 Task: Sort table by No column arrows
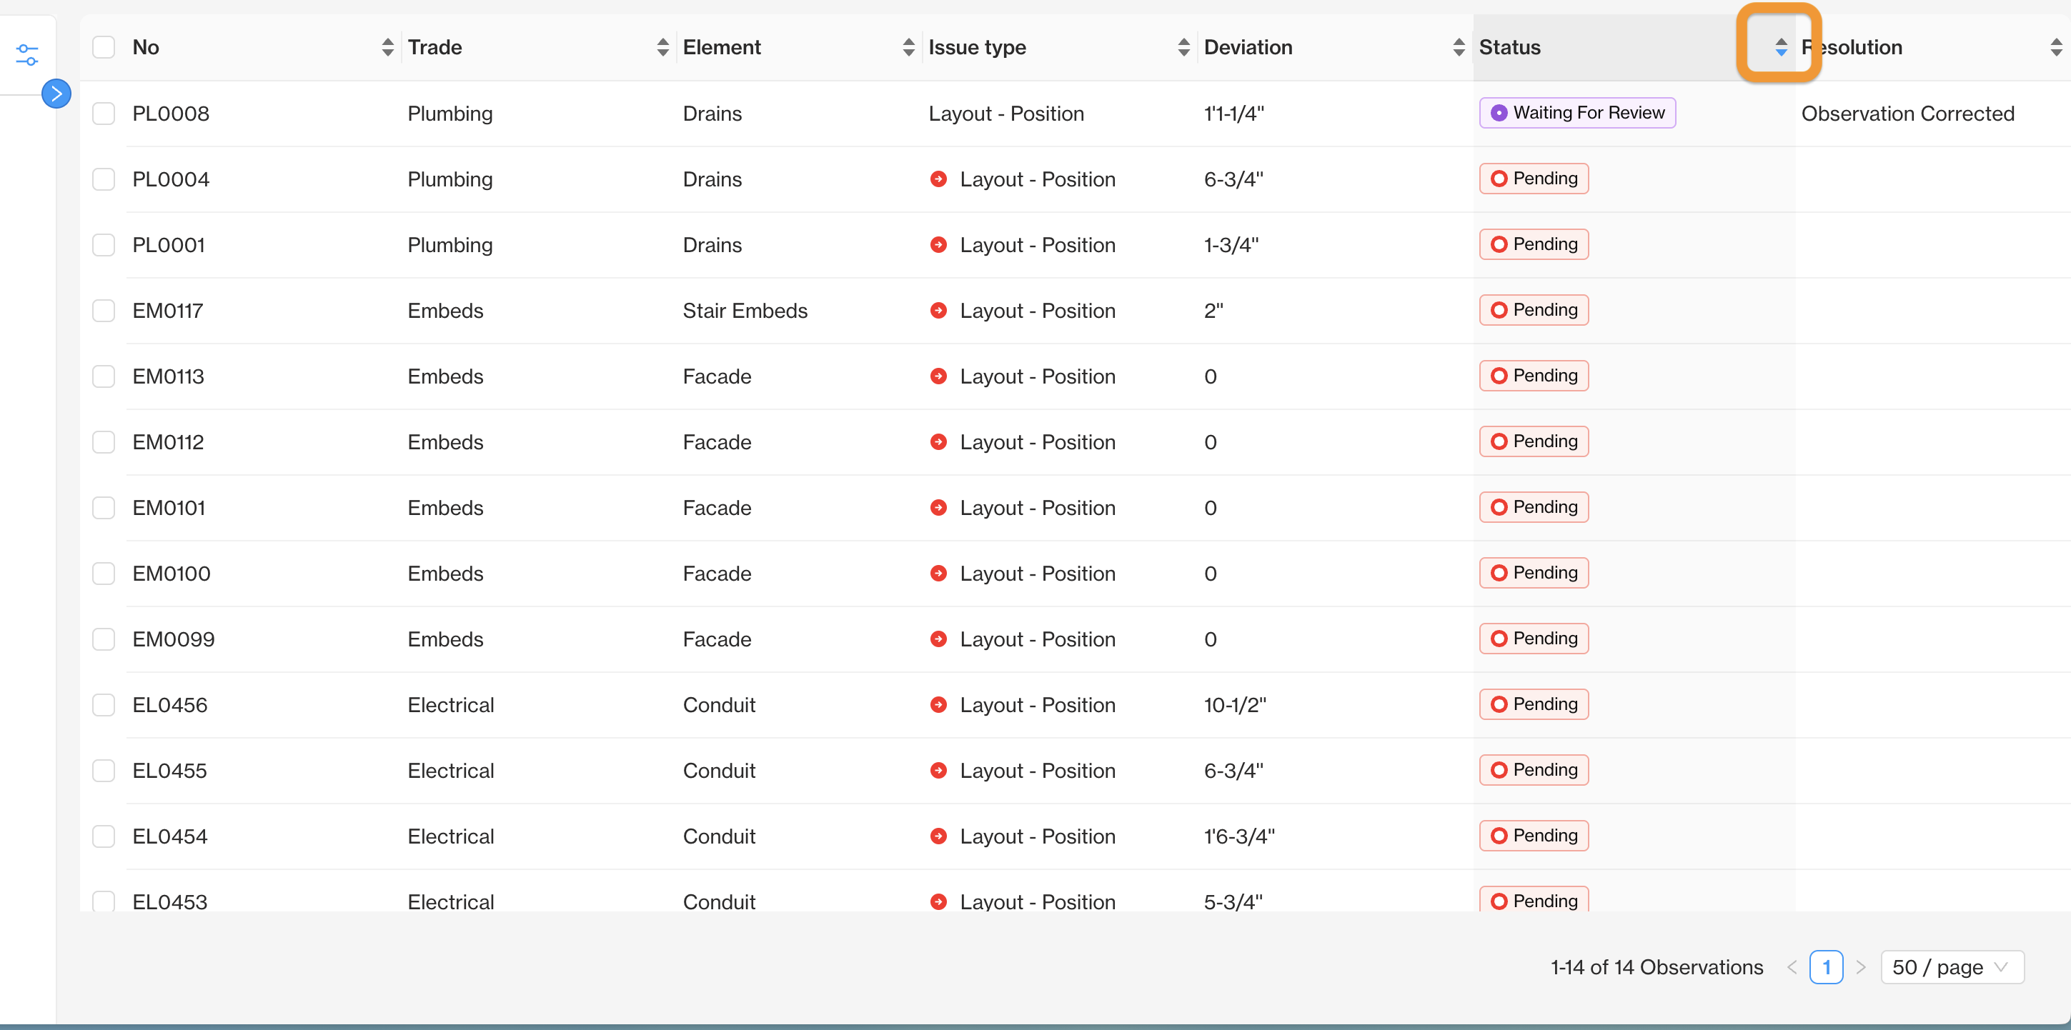[x=387, y=47]
